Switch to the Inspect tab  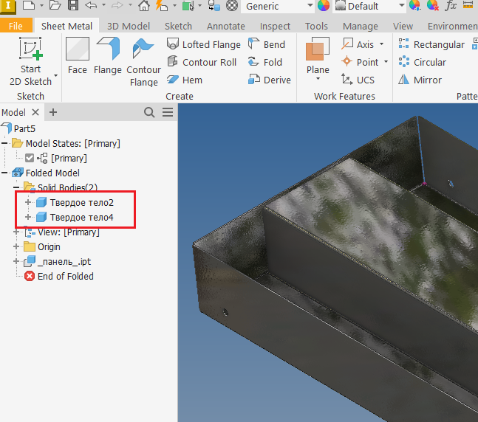coord(275,26)
